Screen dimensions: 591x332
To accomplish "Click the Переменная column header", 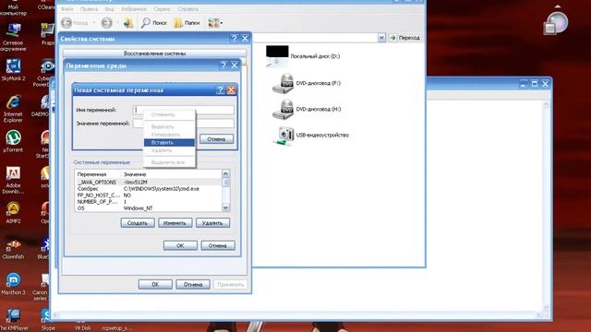I will pyautogui.click(x=98, y=174).
